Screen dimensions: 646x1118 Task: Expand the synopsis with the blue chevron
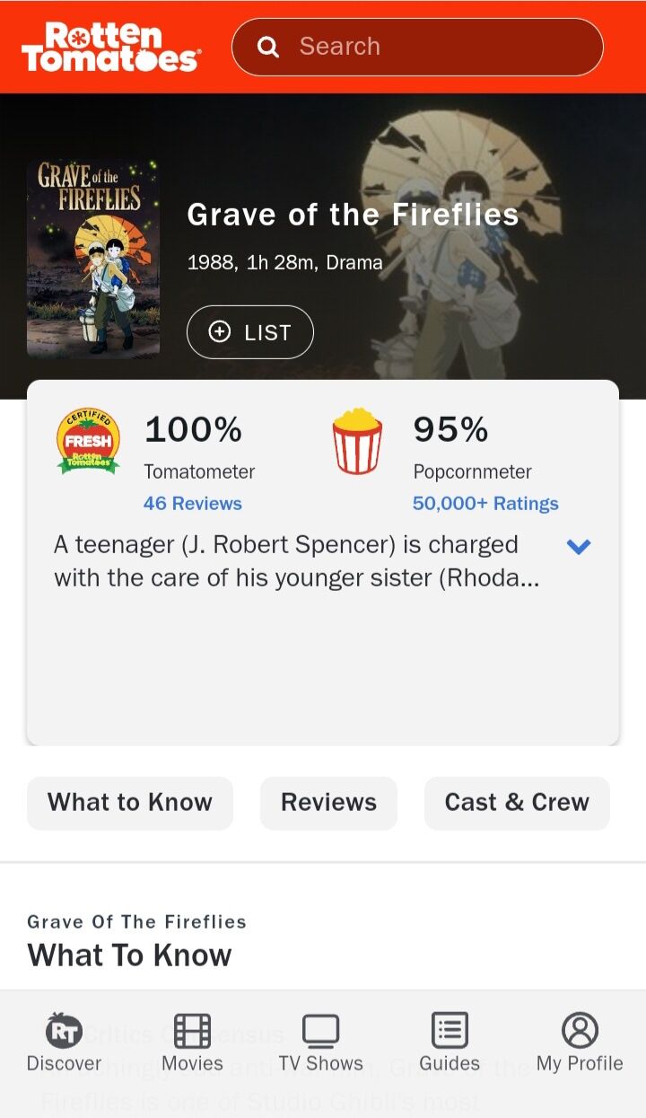579,546
